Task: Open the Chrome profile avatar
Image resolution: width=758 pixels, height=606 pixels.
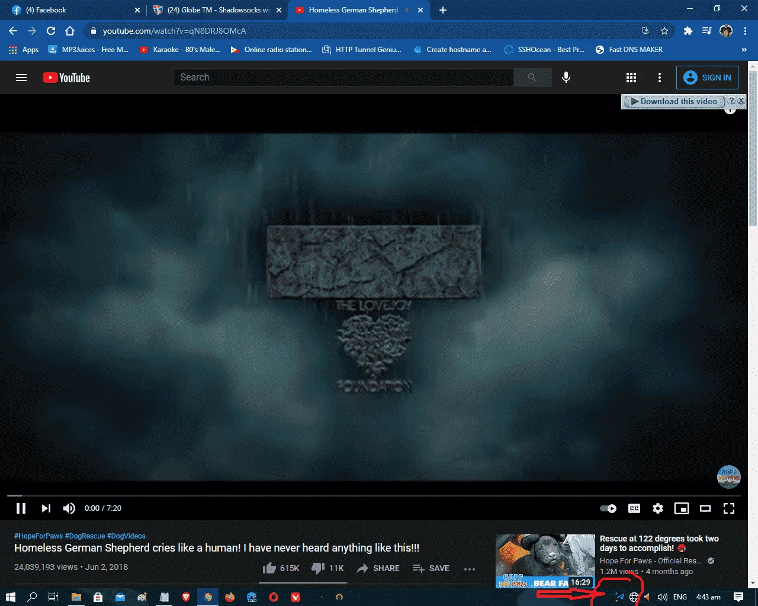Action: pyautogui.click(x=726, y=31)
